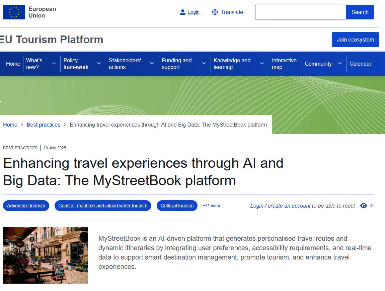
Task: Click the blue Search button
Action: tap(360, 12)
